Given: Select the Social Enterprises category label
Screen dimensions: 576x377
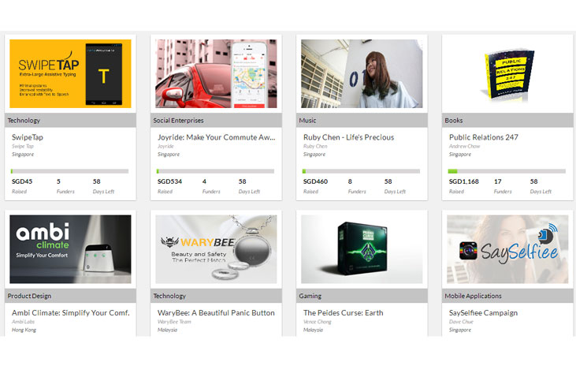Looking at the screenshot, I should point(178,121).
